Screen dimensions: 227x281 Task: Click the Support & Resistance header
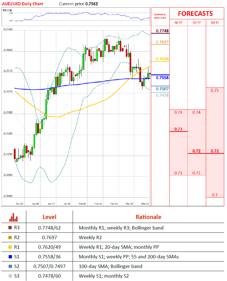pos(160,16)
